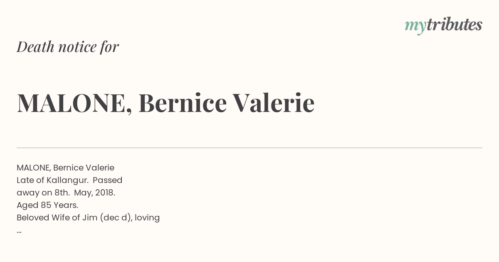The width and height of the screenshot is (499, 262).
Task: Click the mytributes logo
Action: [x=443, y=25]
